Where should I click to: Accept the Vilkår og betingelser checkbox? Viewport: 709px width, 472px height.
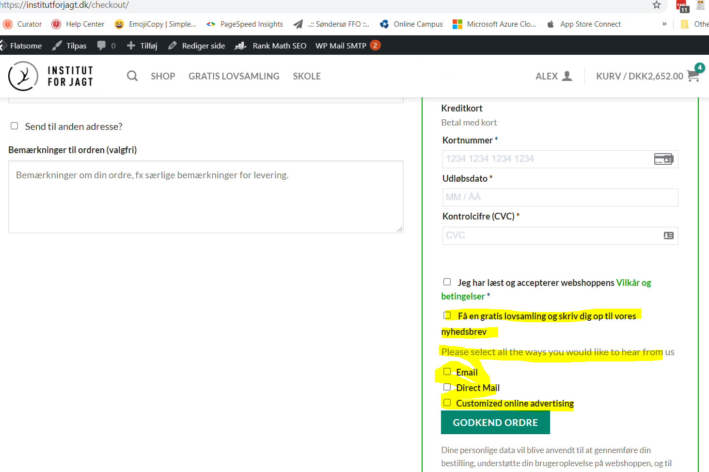click(x=446, y=281)
